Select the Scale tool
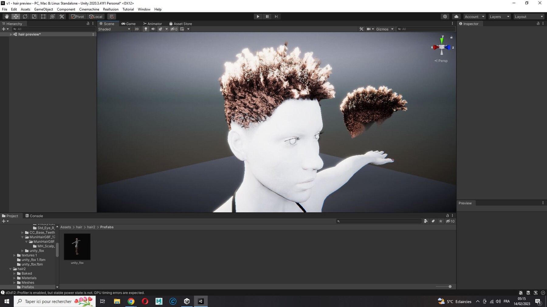 tap(34, 17)
